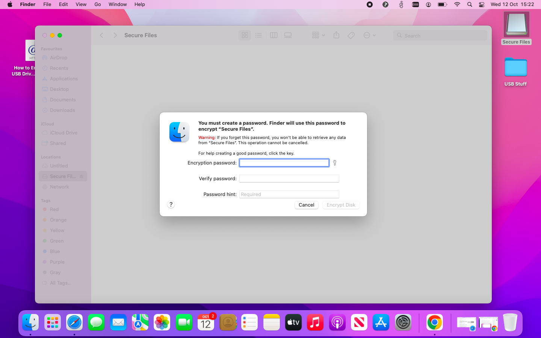Click the help question mark button
Viewport: 541px width, 338px height.
(x=171, y=204)
